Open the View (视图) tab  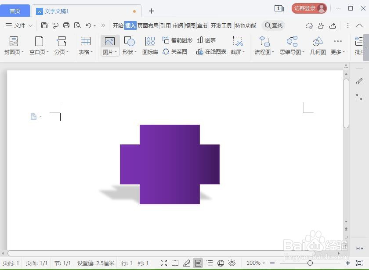point(190,25)
